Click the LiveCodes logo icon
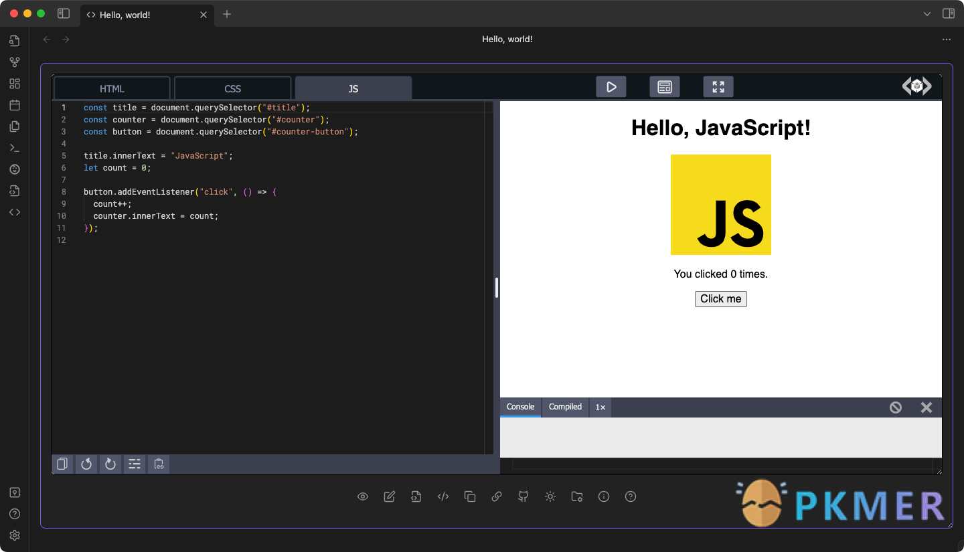 click(917, 86)
